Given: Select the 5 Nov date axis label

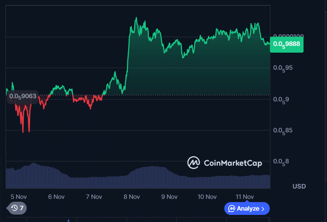Looking at the screenshot, I should click(x=18, y=196).
